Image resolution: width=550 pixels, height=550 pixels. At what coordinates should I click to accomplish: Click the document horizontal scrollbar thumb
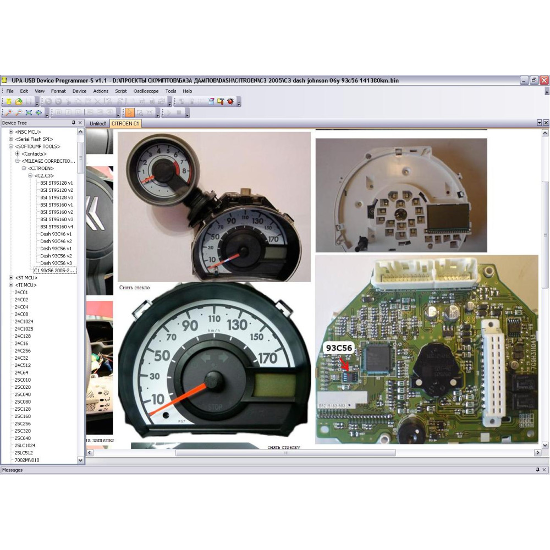[285, 453]
